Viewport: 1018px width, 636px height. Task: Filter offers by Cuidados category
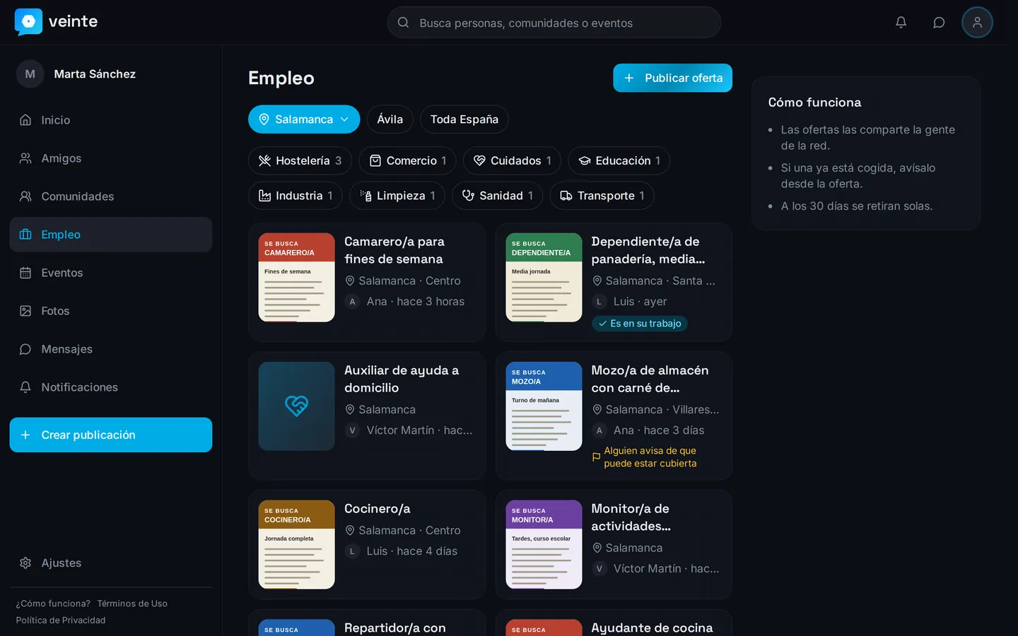pos(512,161)
